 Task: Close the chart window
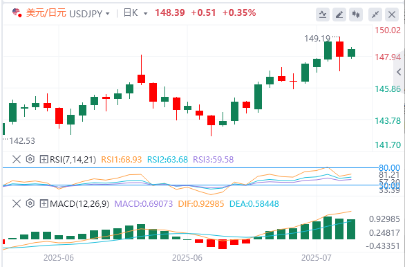pyautogui.click(x=392, y=15)
